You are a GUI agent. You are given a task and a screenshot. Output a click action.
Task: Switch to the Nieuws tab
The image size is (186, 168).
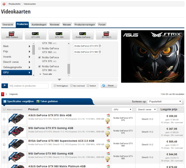(x=67, y=25)
